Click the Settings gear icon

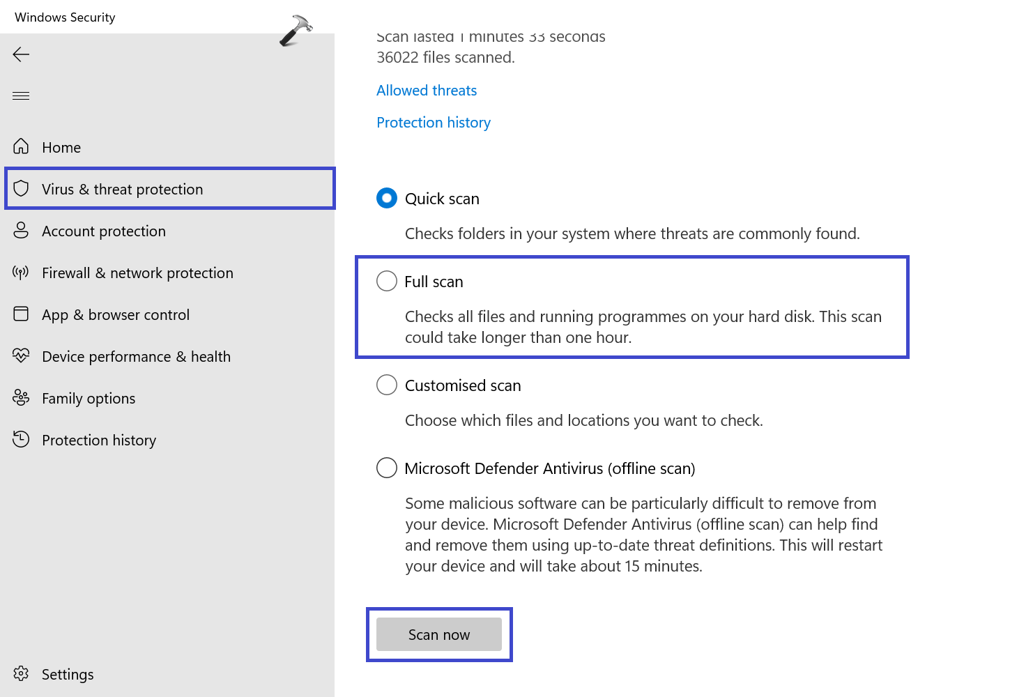[x=21, y=673]
